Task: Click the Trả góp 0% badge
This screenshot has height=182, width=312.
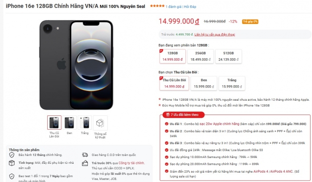Action: [250, 21]
